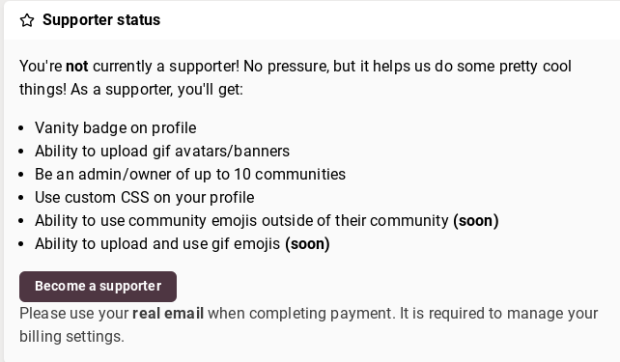Viewport: 620px width, 362px height.
Task: Click the white Supporter status header bar
Action: 312,20
